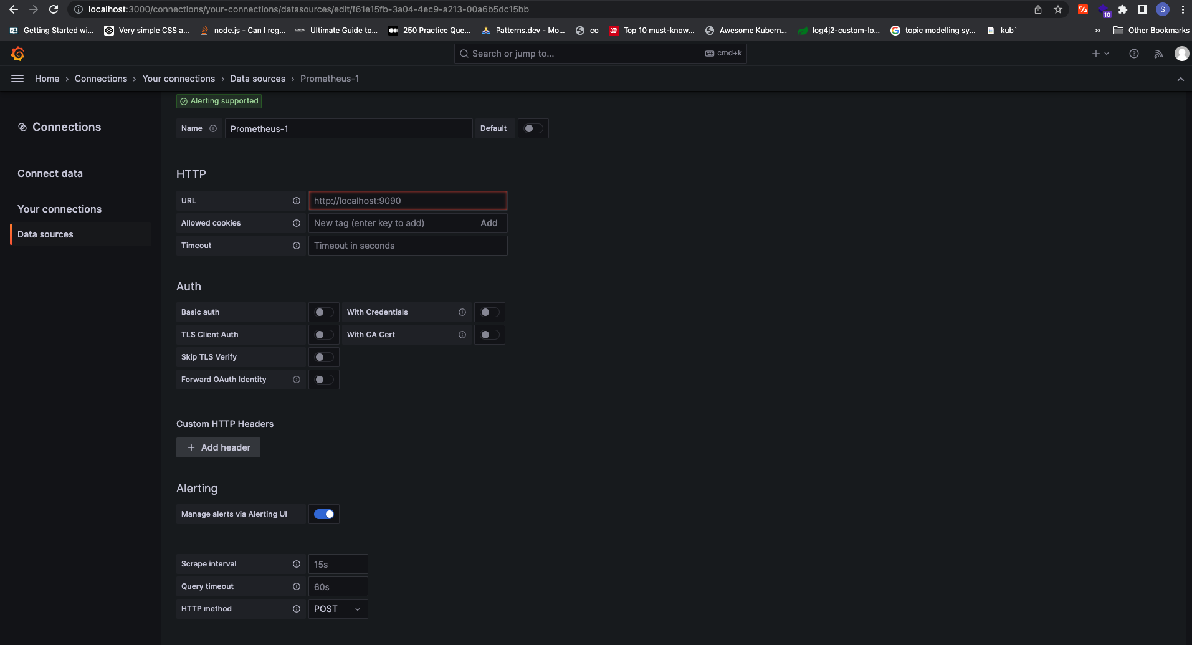Viewport: 1192px width, 645px height.
Task: Click info icon next to URL
Action: 297,201
